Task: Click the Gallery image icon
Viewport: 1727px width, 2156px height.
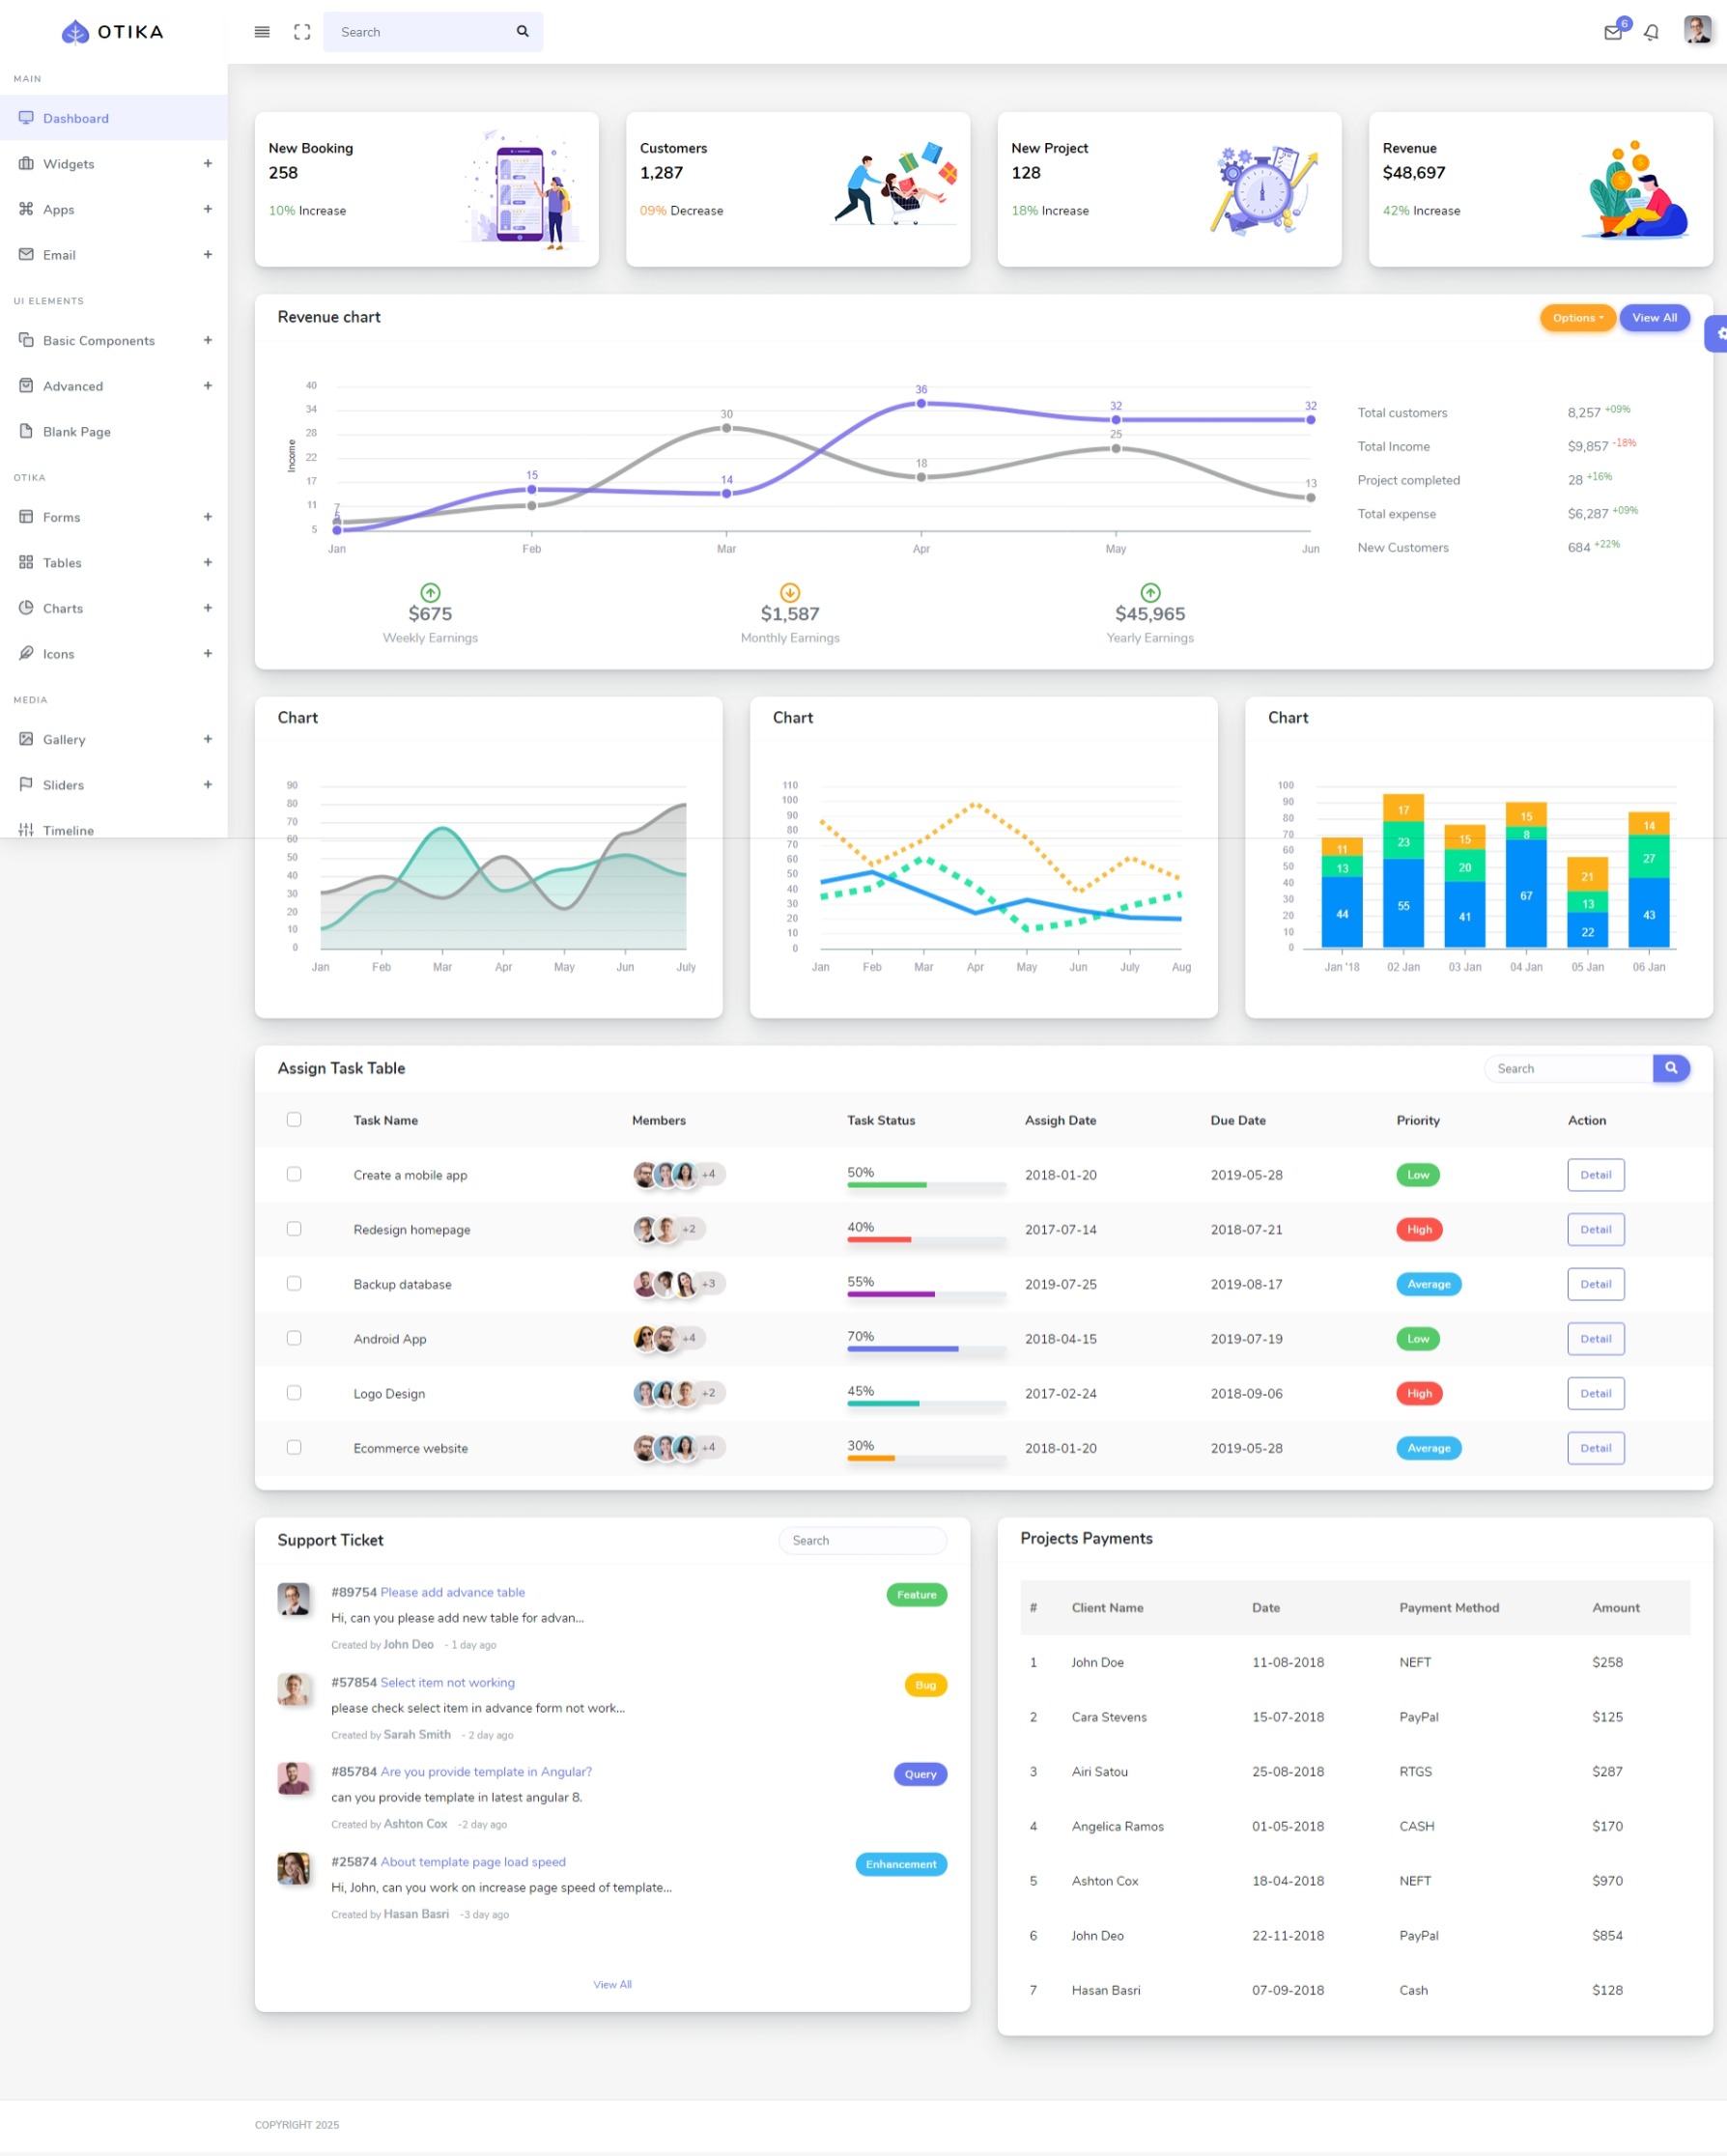Action: click(26, 739)
